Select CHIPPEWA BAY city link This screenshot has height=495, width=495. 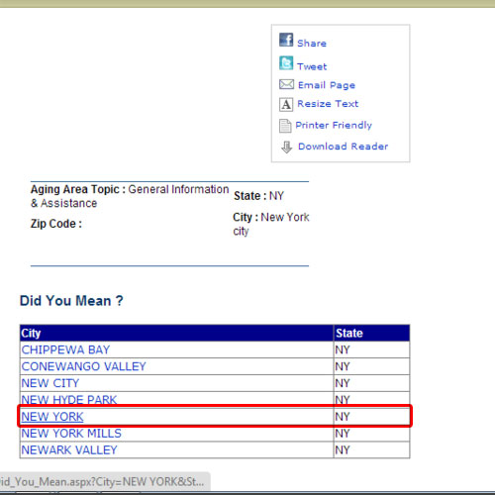65,349
